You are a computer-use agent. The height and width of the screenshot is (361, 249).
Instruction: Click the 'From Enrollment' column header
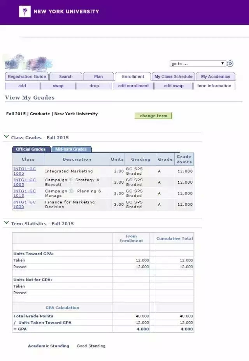coord(131,238)
